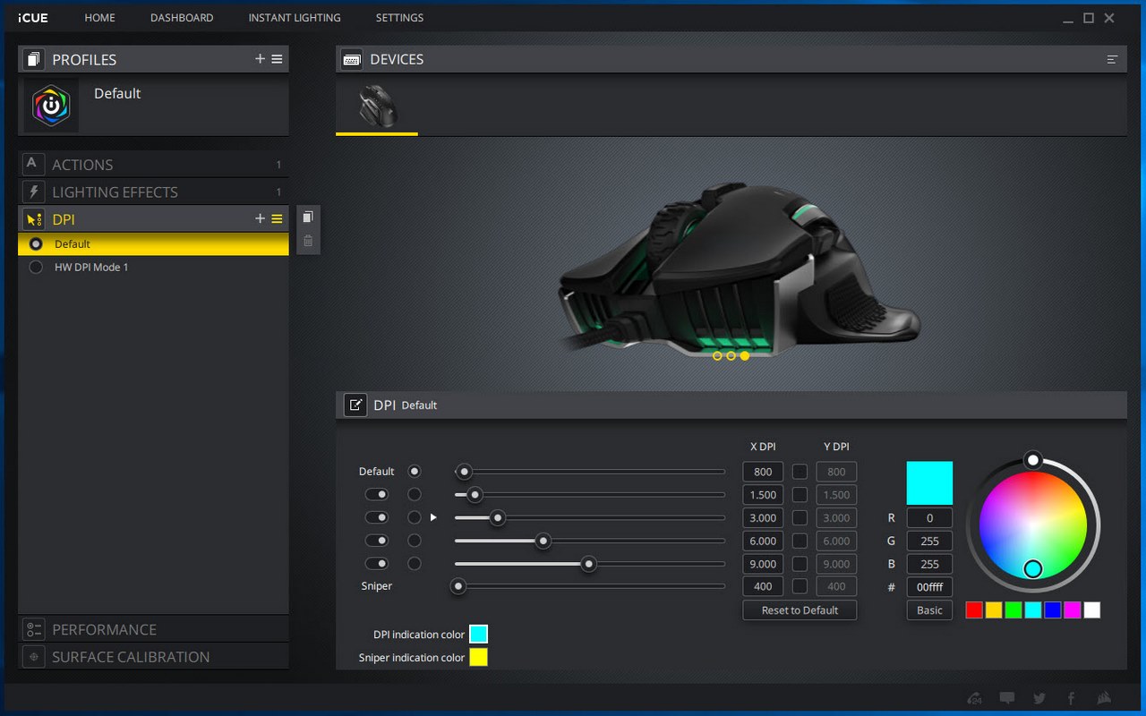Open the chat feedback icon in footer

point(1007,698)
